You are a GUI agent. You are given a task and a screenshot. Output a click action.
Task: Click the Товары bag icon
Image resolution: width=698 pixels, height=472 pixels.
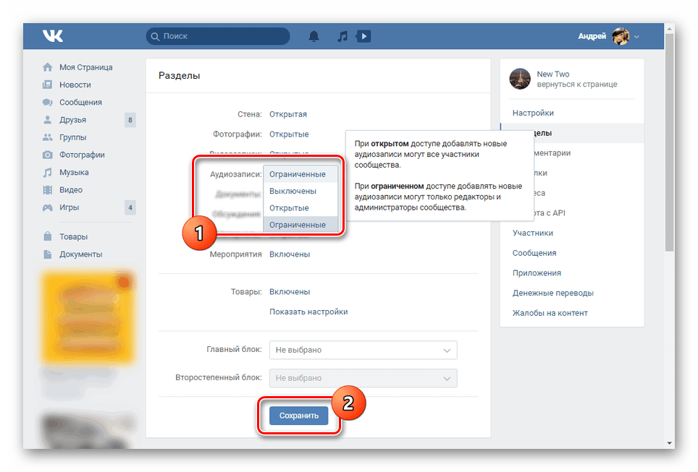coord(48,236)
